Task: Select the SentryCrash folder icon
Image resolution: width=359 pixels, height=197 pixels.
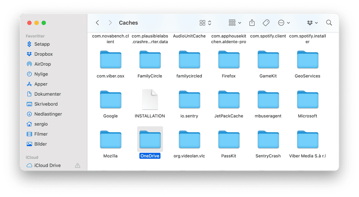Action: pos(268,140)
